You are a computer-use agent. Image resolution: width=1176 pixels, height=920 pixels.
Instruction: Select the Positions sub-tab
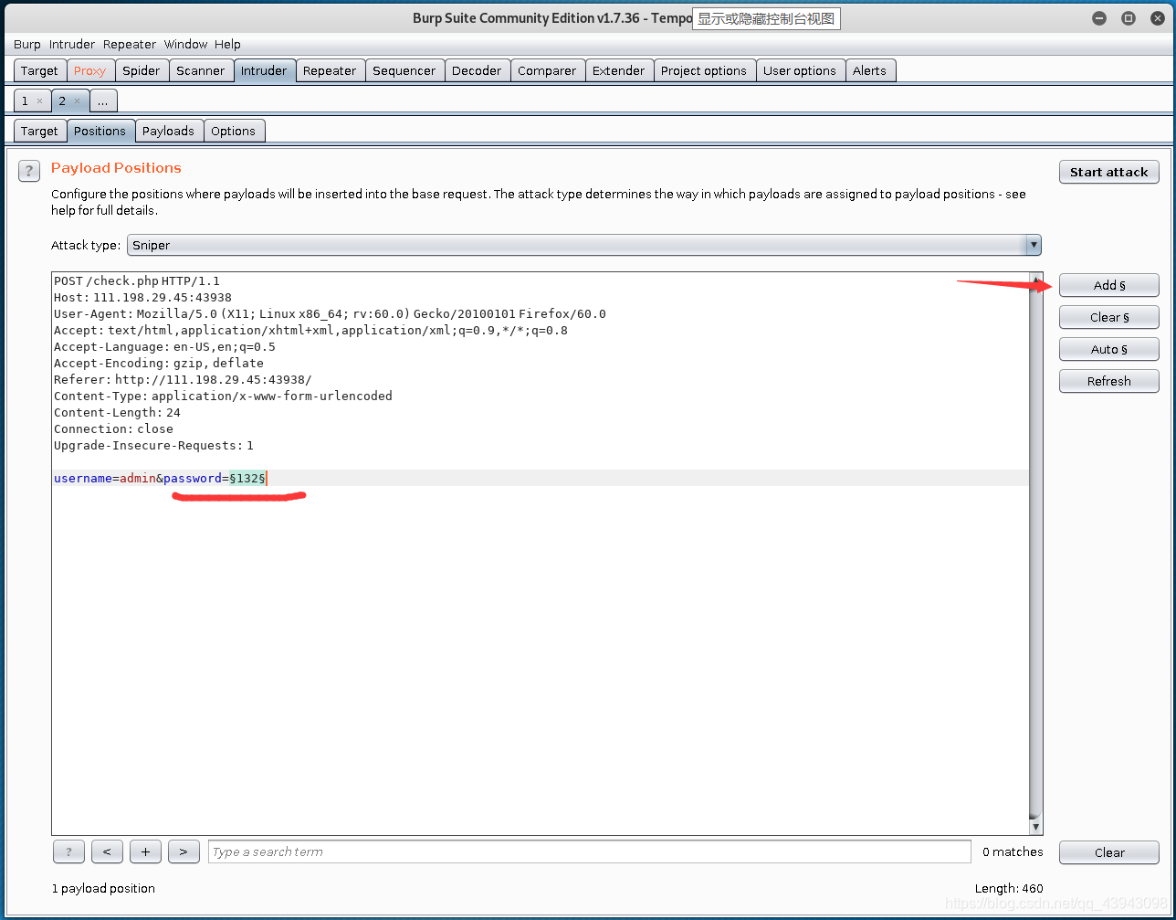(100, 131)
